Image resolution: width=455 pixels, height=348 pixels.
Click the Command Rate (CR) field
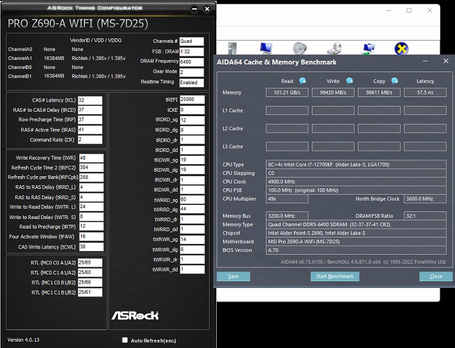tap(90, 139)
